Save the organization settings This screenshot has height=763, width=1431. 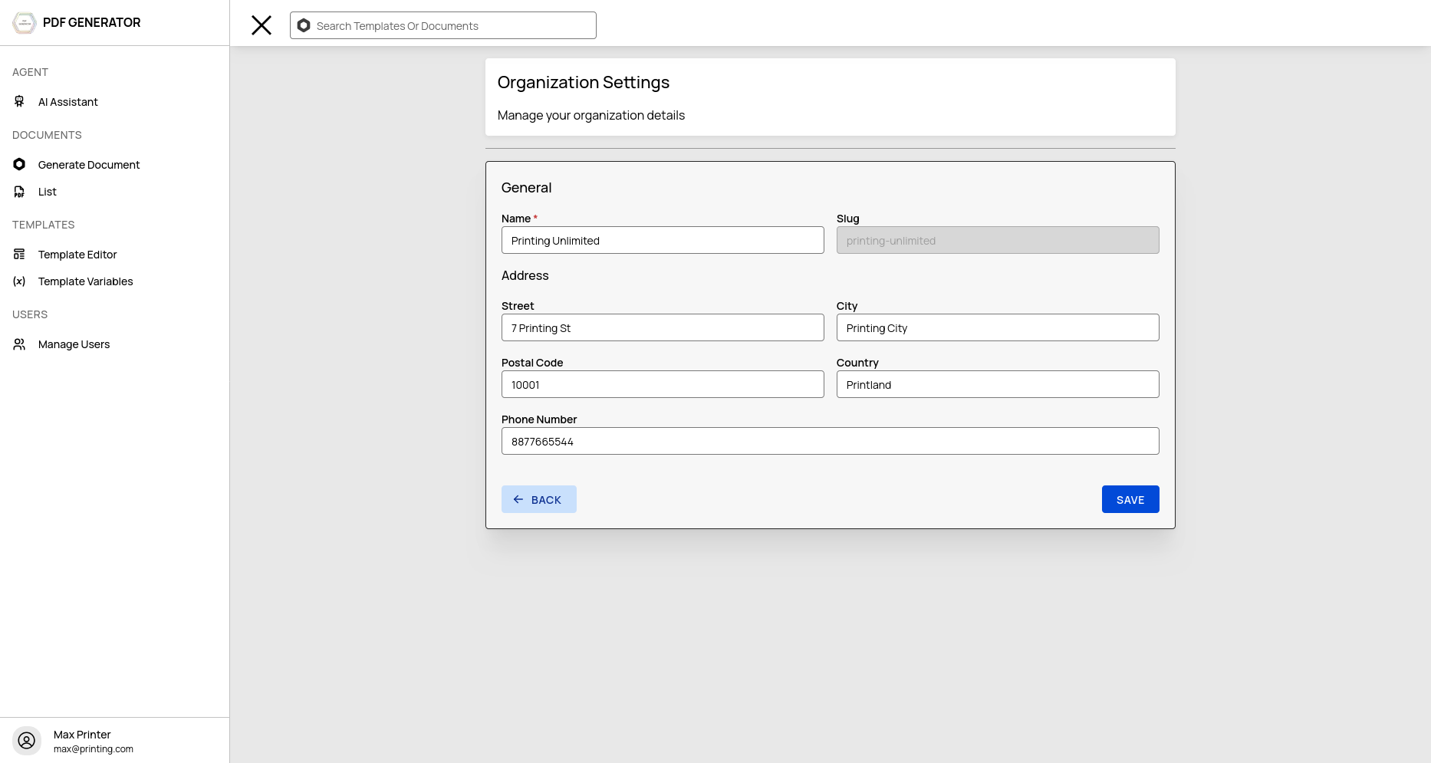point(1130,499)
